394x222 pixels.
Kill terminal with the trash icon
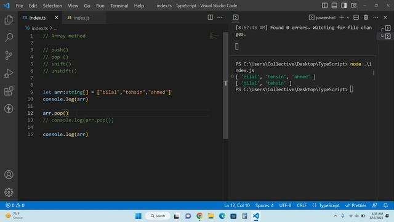(x=366, y=17)
